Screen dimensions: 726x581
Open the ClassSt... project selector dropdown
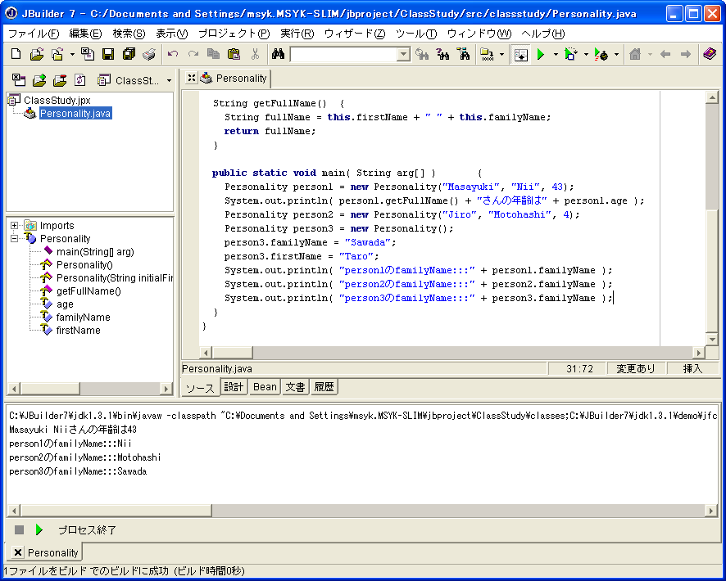[x=169, y=80]
